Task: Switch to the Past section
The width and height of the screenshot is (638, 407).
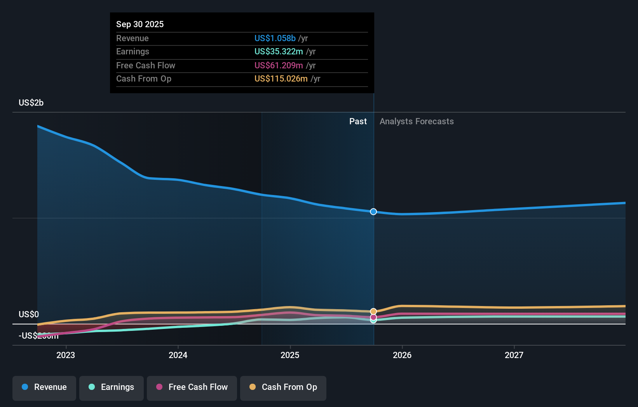Action: [357, 121]
